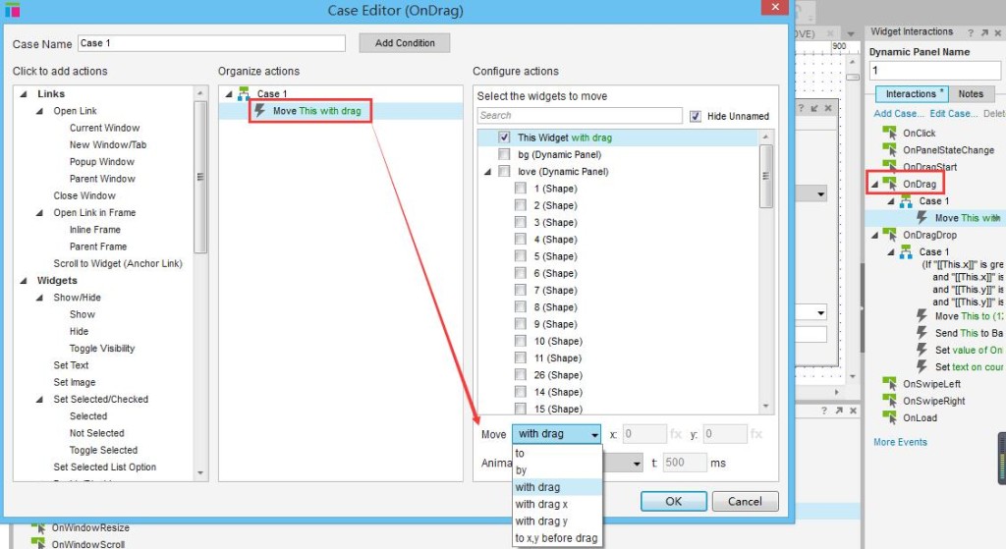Click the OnSwipeRight event icon
The width and height of the screenshot is (1006, 549).
pos(889,401)
